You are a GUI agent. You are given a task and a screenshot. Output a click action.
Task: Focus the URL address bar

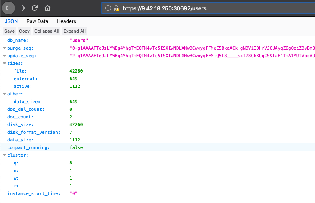click(x=208, y=8)
